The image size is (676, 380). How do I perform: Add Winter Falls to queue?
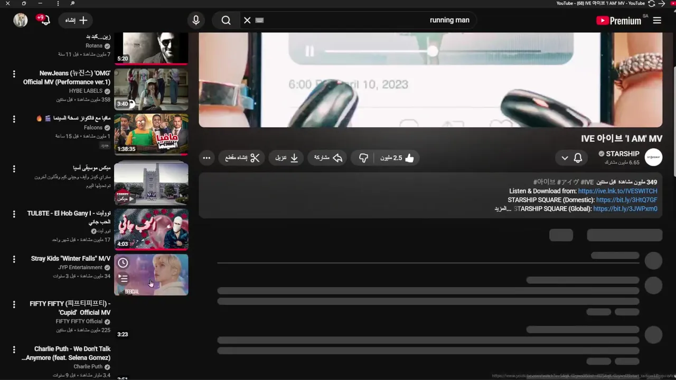point(123,278)
